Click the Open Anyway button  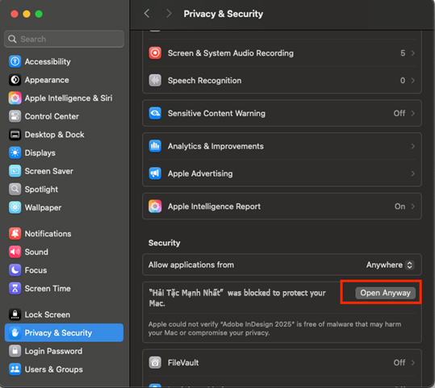coord(385,293)
